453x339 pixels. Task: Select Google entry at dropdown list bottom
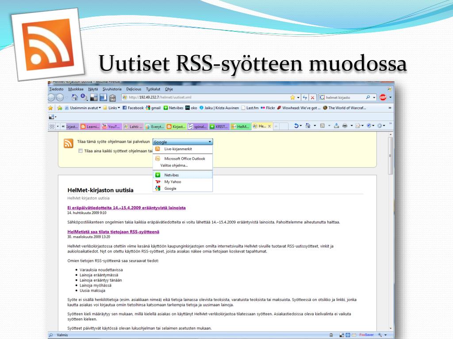coord(183,188)
